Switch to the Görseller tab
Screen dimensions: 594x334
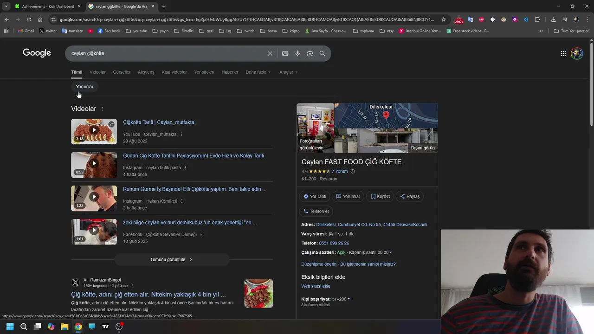click(122, 72)
